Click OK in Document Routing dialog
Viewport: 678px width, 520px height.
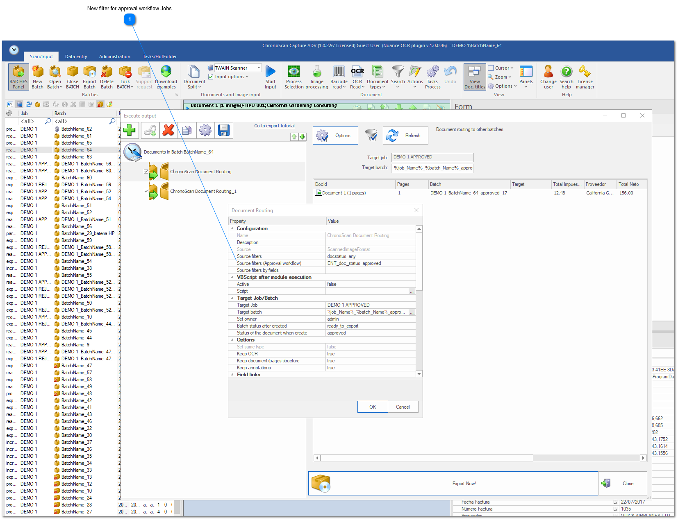point(373,407)
